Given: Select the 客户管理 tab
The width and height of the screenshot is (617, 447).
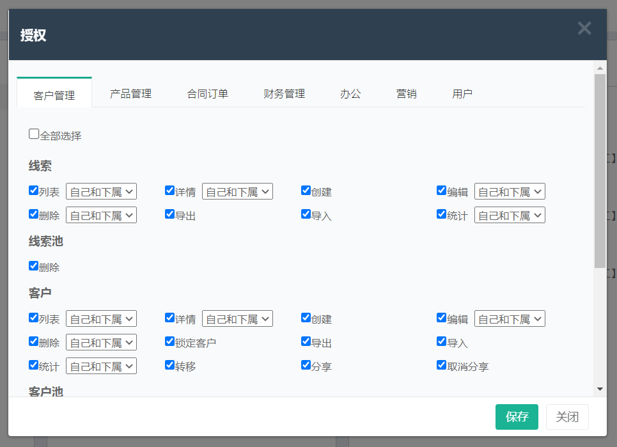Looking at the screenshot, I should coord(54,95).
